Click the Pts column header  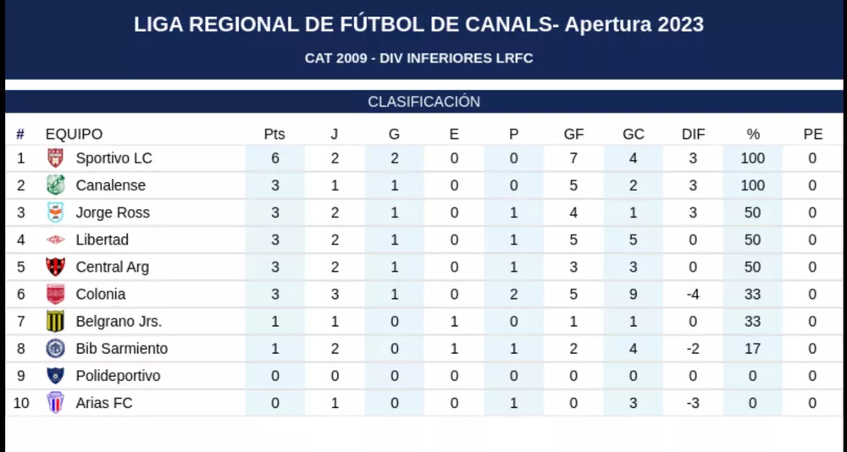[274, 134]
